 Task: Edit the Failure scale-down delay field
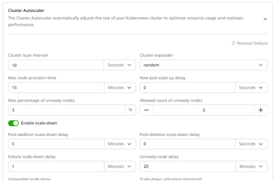click(56, 166)
